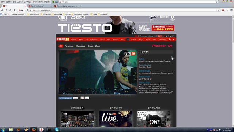Click the Google +1 button below the video
234x132 pixels.
point(83,98)
